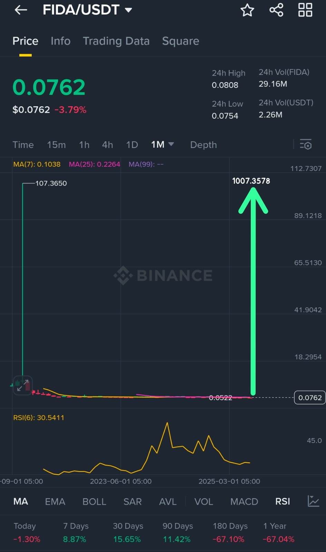This screenshot has width=326, height=552.
Task: Open the grid layout menu icon
Action: [305, 10]
